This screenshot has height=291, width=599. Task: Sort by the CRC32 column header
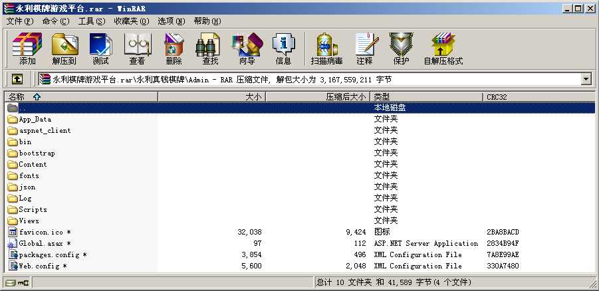tap(539, 97)
